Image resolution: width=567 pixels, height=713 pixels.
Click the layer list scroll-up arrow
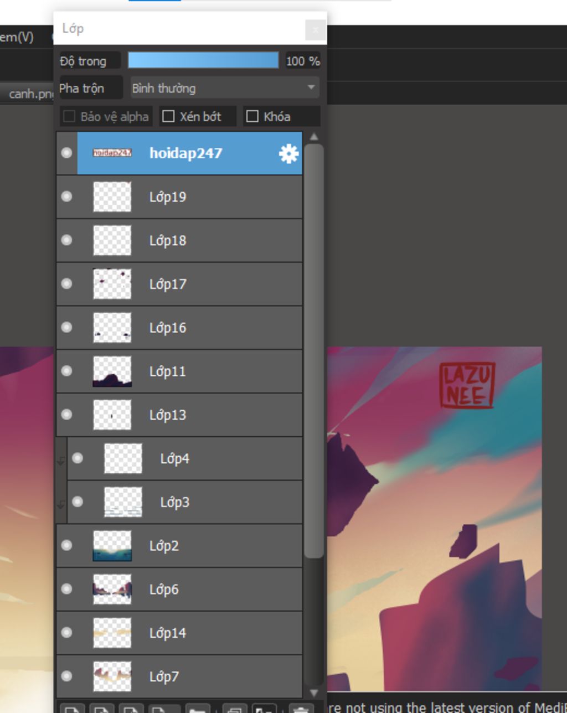[x=314, y=137]
